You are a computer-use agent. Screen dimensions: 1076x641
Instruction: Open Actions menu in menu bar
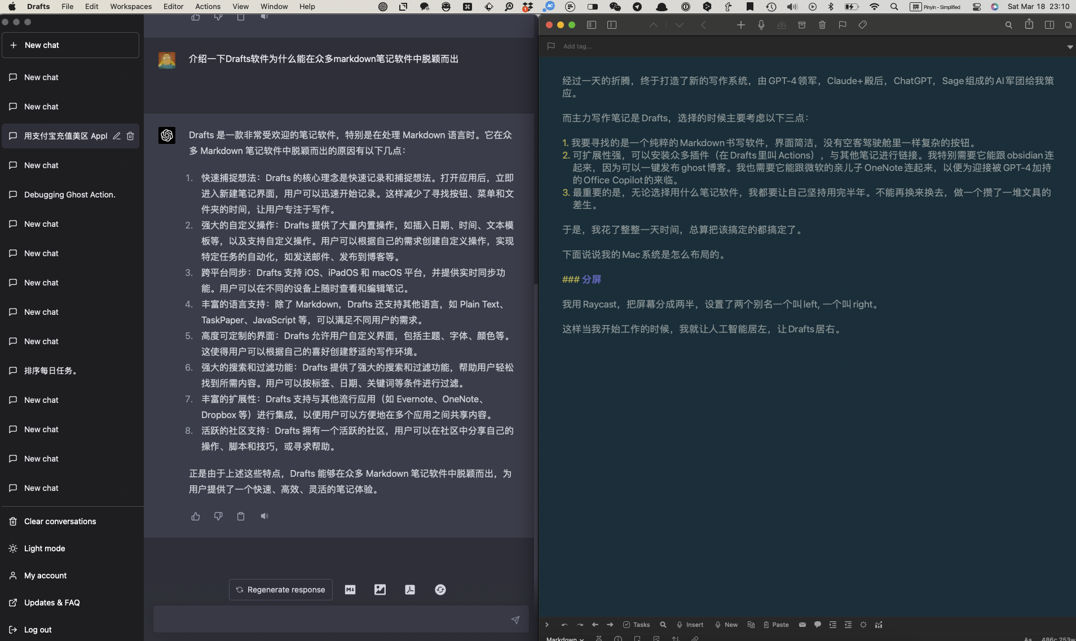point(208,7)
